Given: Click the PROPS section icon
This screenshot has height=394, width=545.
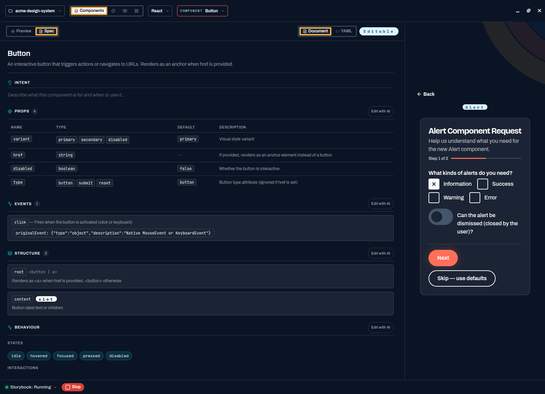Looking at the screenshot, I should pos(10,111).
